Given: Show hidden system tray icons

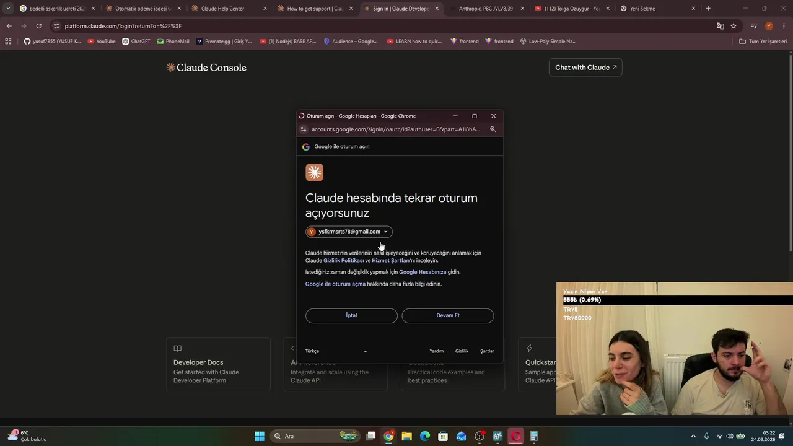Looking at the screenshot, I should point(693,436).
